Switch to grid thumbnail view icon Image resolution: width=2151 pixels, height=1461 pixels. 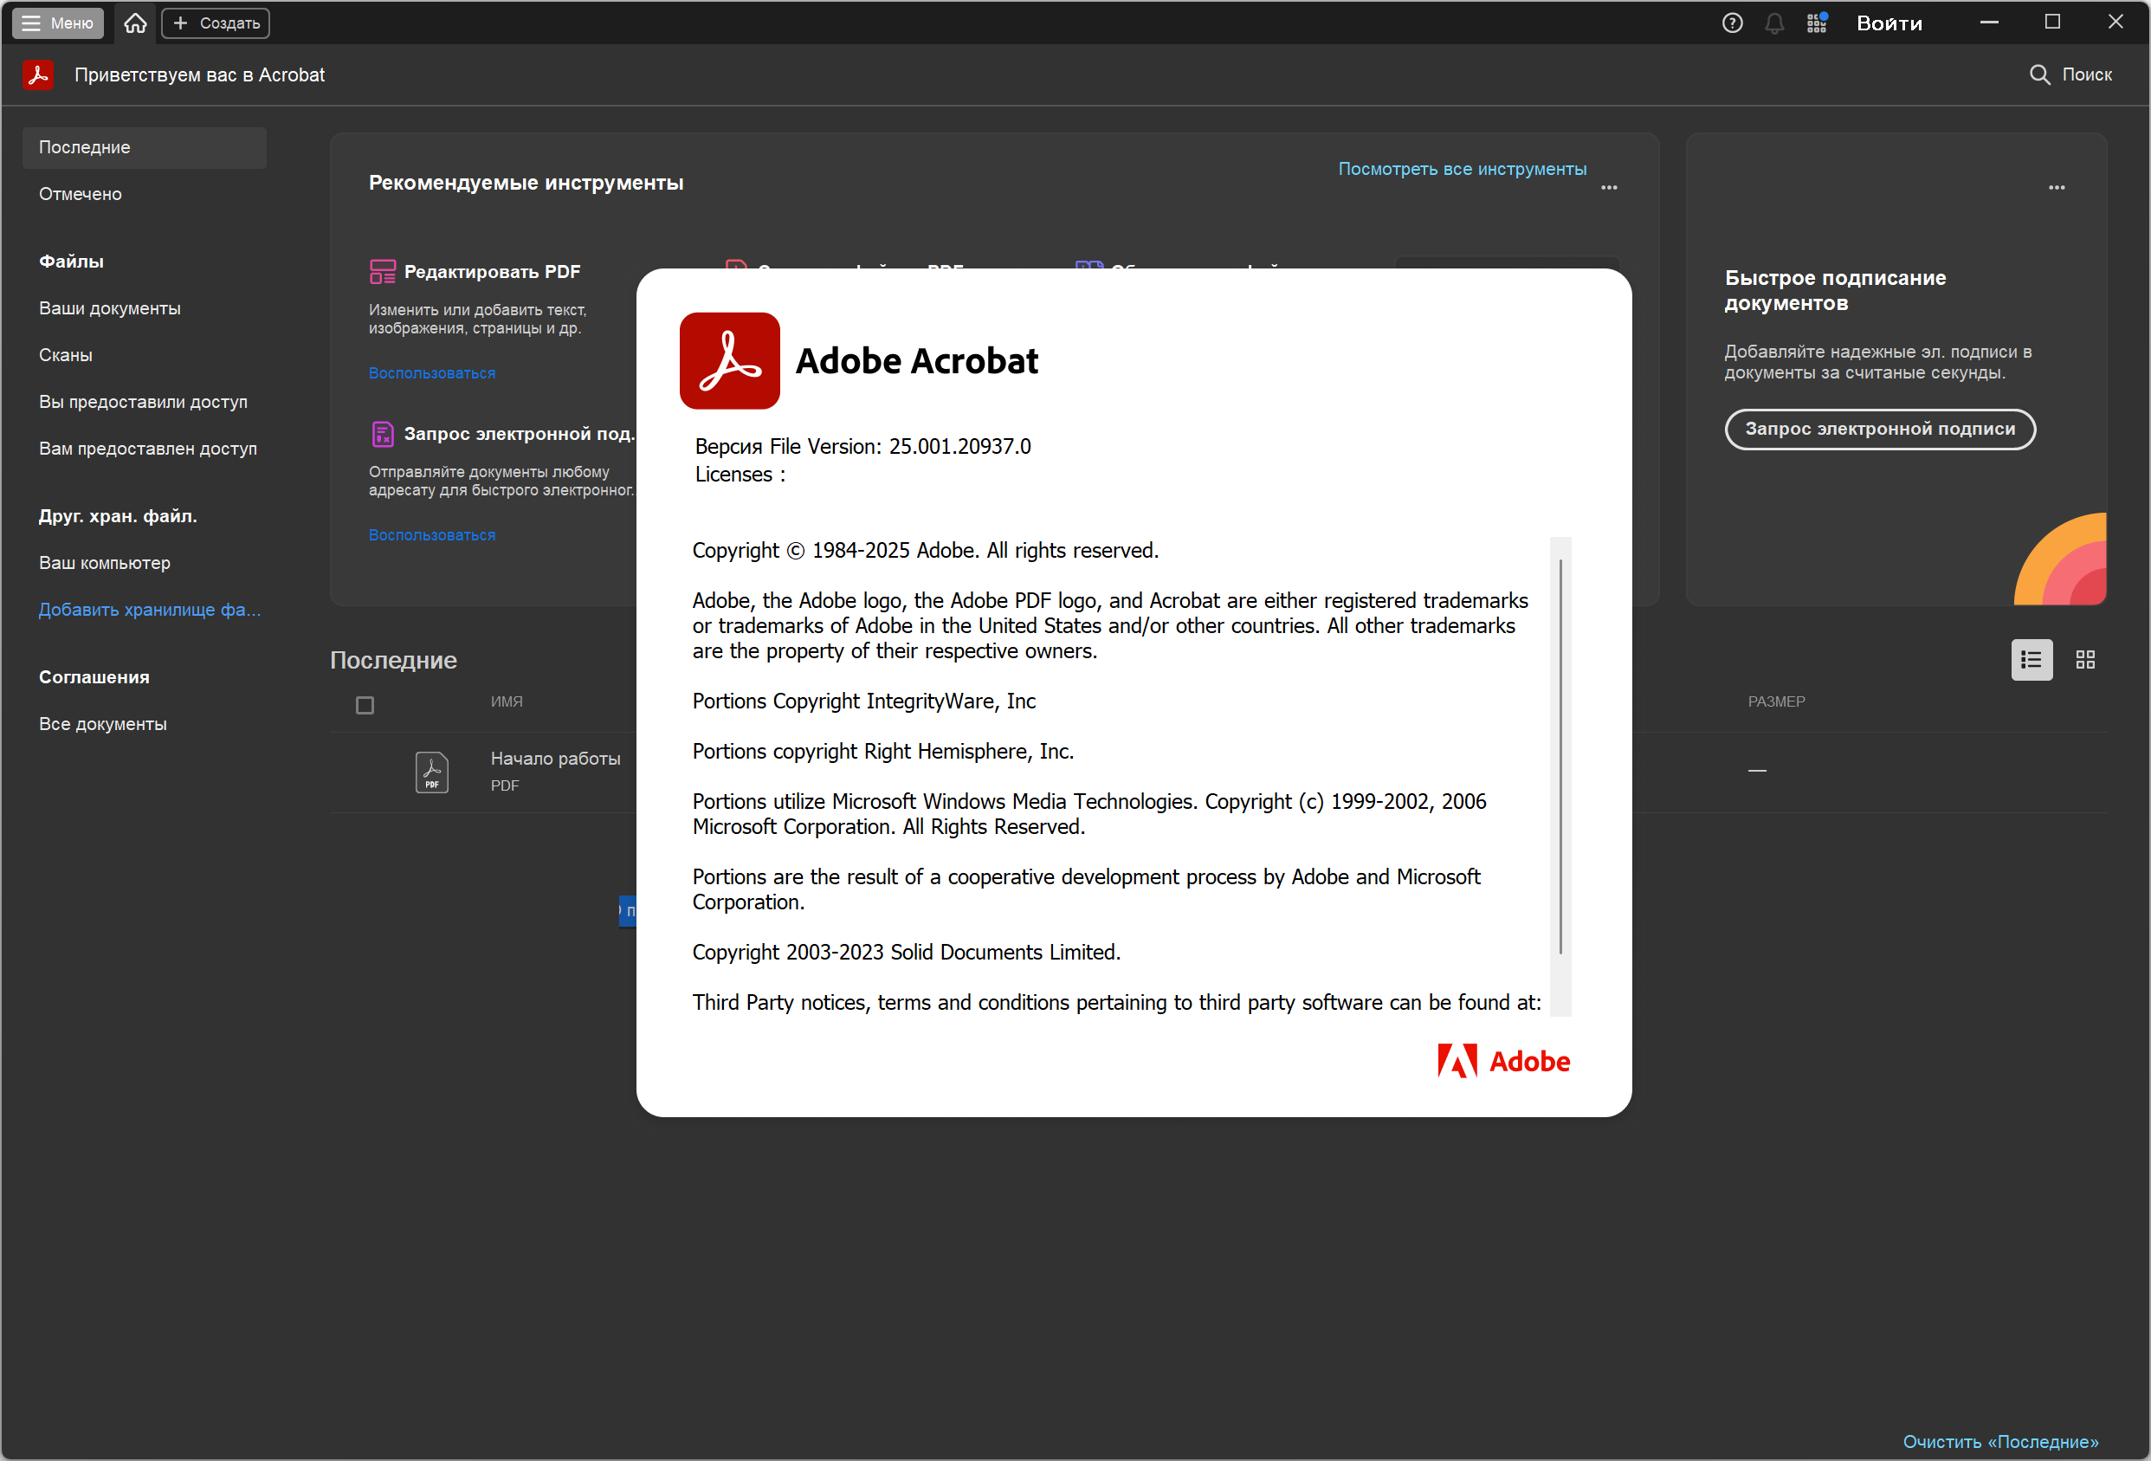2084,659
